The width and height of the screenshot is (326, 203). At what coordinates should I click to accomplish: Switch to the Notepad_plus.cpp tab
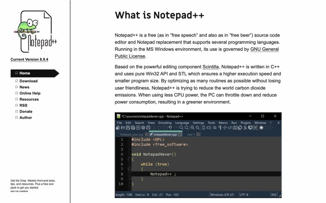132,134
